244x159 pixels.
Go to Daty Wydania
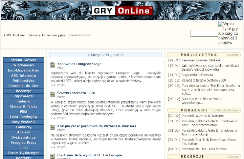click(x=23, y=122)
